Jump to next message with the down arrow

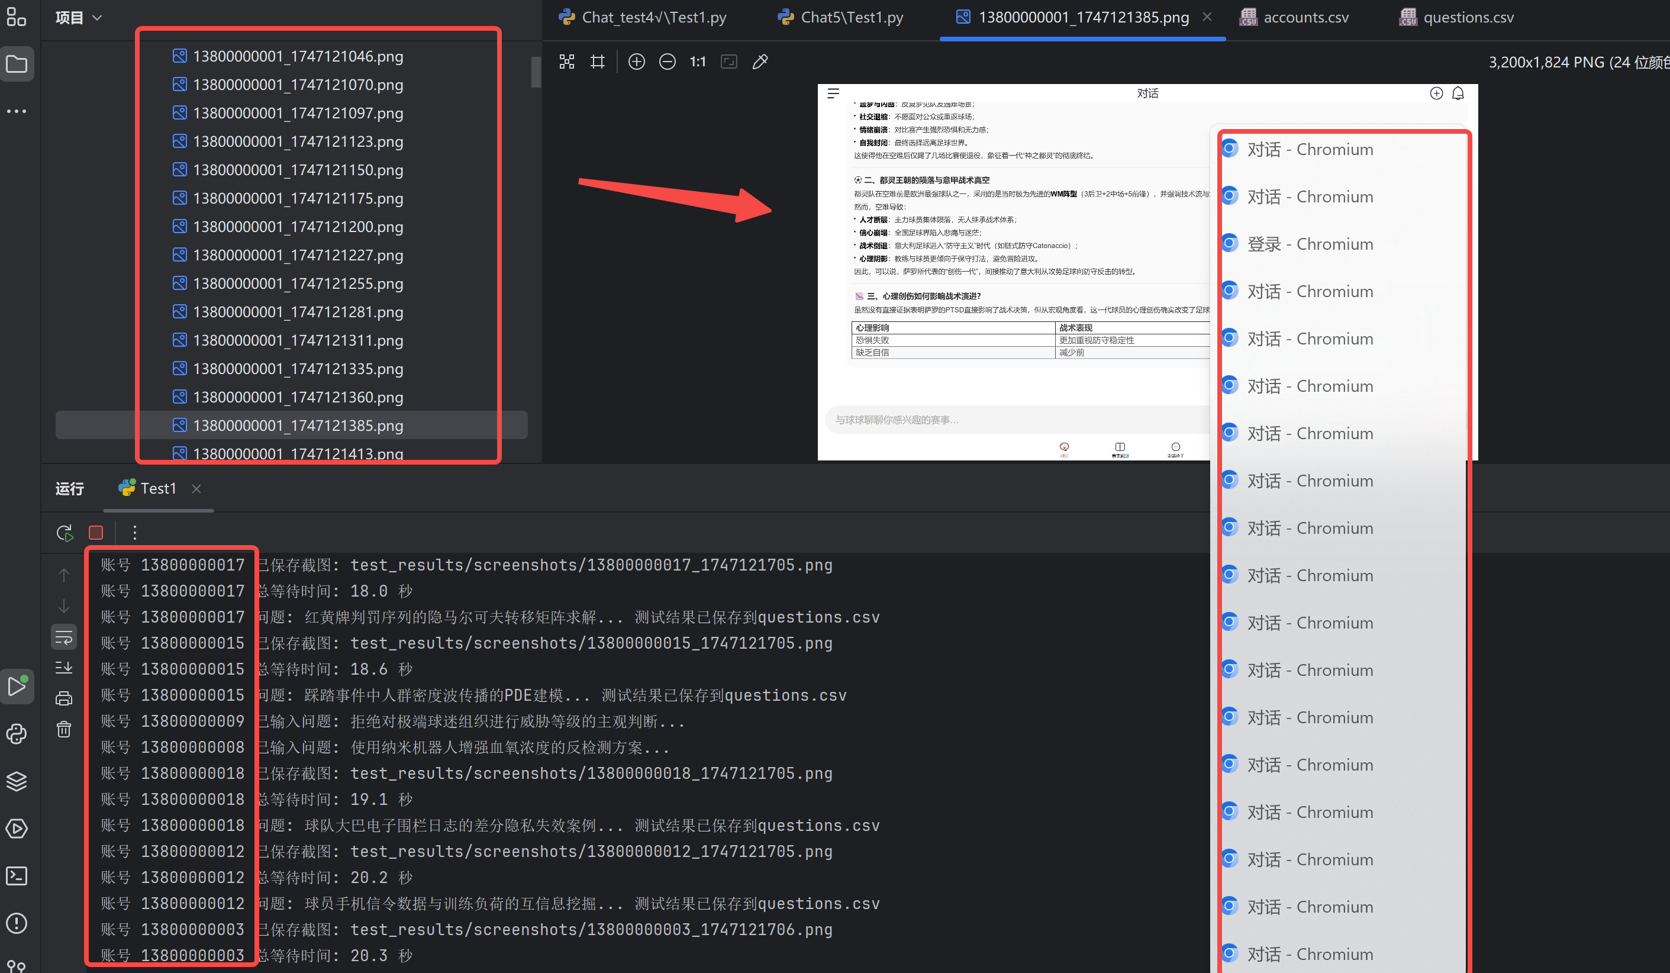[64, 606]
